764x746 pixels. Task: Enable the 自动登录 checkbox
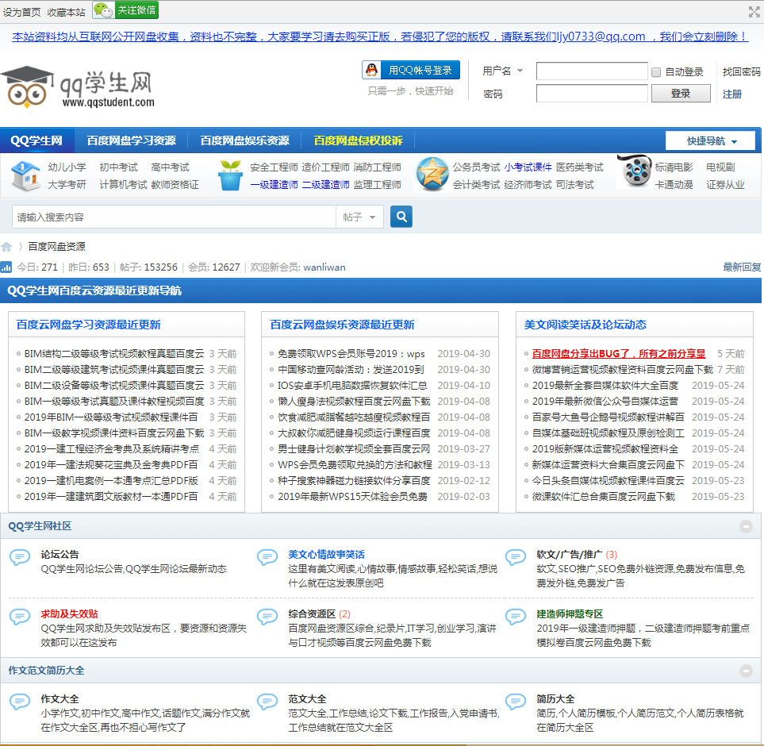tap(656, 72)
